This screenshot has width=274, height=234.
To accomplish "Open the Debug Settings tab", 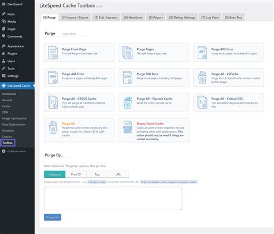I will point(182,17).
